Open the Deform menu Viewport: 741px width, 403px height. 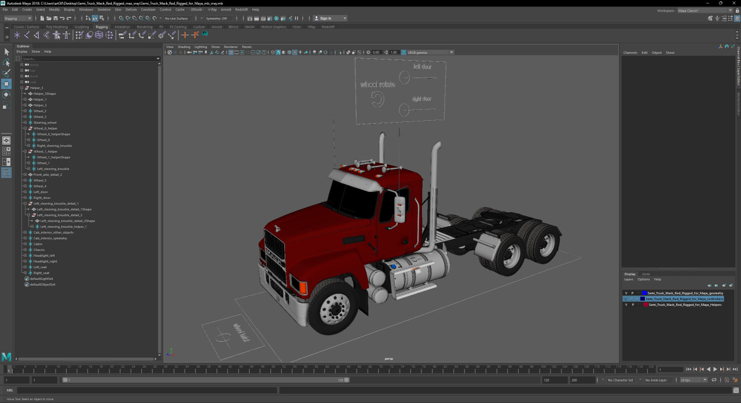coord(131,10)
